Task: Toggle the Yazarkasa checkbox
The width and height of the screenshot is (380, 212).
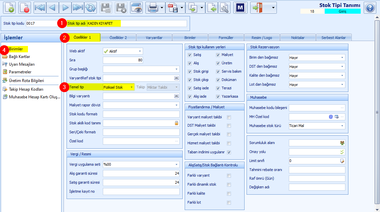Action: (x=218, y=96)
